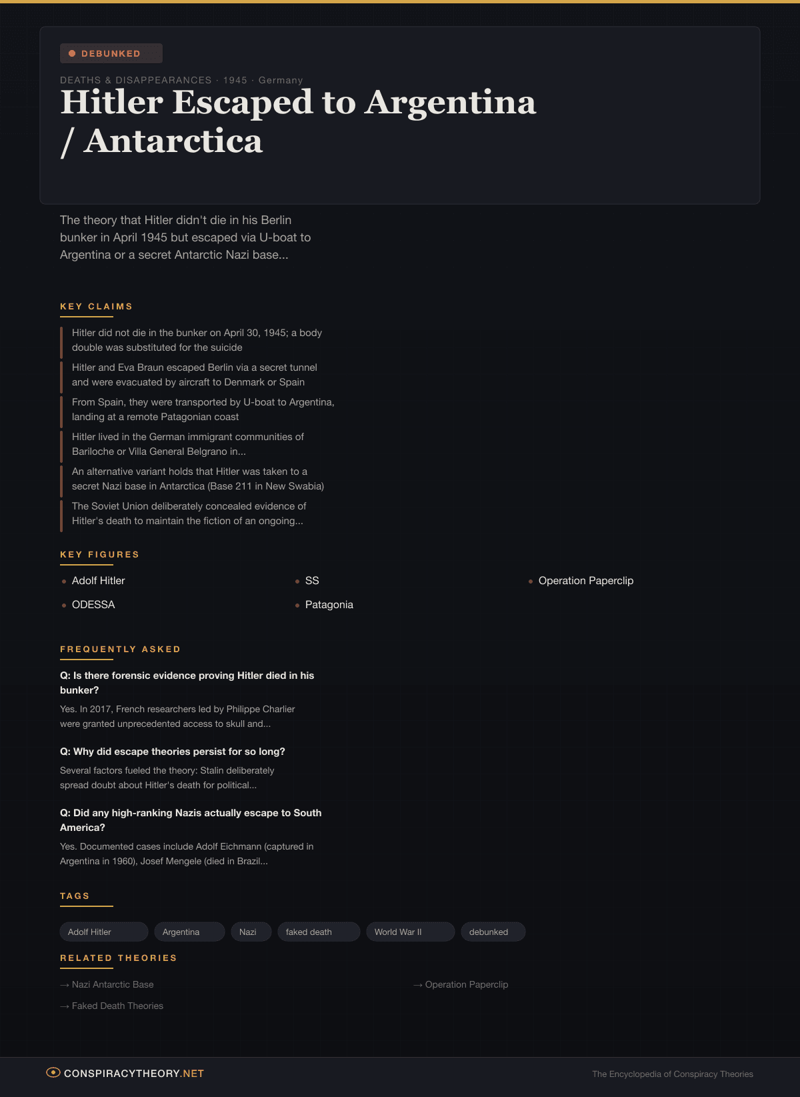Click the DEBUNKED status badge
This screenshot has height=1097, width=800.
[x=111, y=53]
